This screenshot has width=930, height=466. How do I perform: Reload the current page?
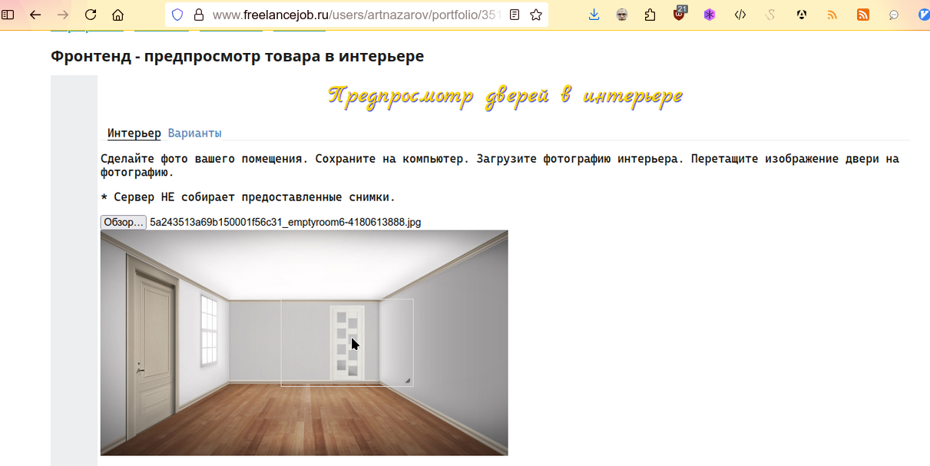91,15
